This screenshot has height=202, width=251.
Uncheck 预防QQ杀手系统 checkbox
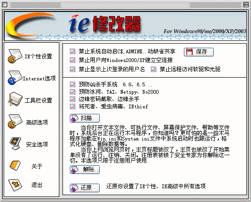(x=73, y=84)
